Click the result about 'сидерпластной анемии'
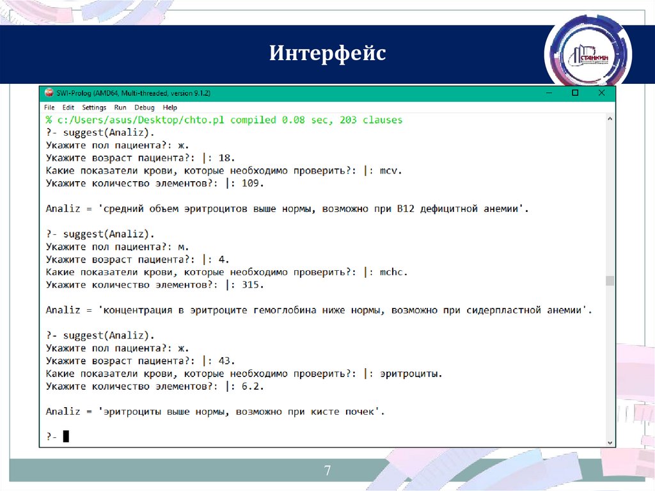 point(319,310)
